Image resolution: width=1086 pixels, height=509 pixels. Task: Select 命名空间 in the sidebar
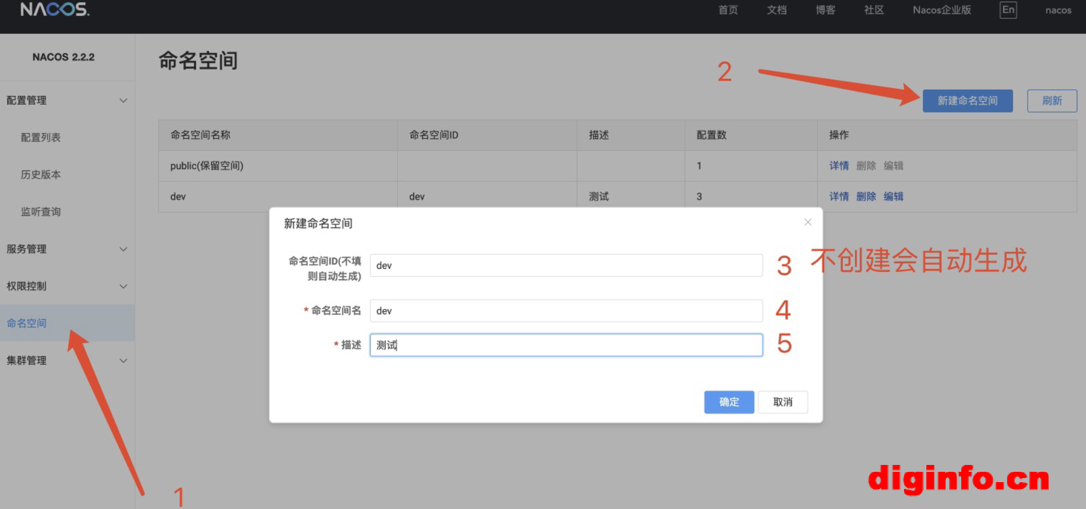coord(68,323)
